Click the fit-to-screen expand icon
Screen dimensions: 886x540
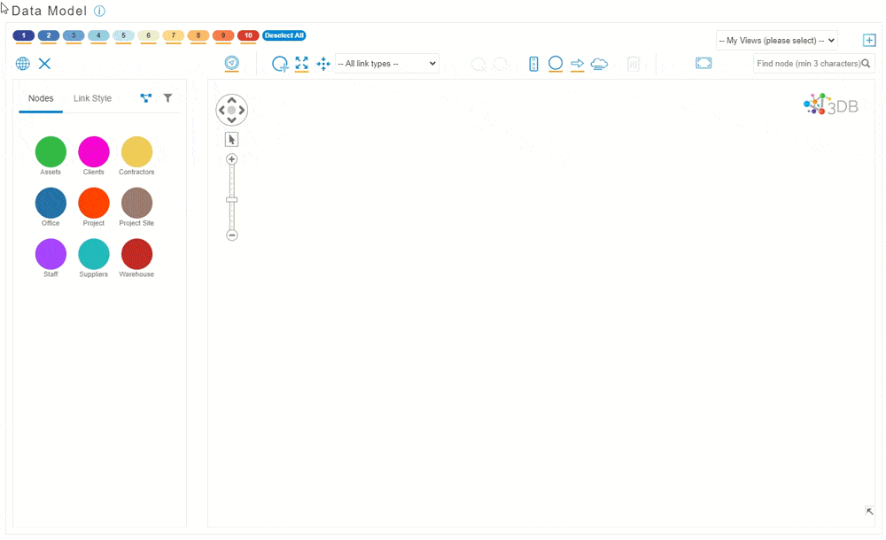(301, 64)
